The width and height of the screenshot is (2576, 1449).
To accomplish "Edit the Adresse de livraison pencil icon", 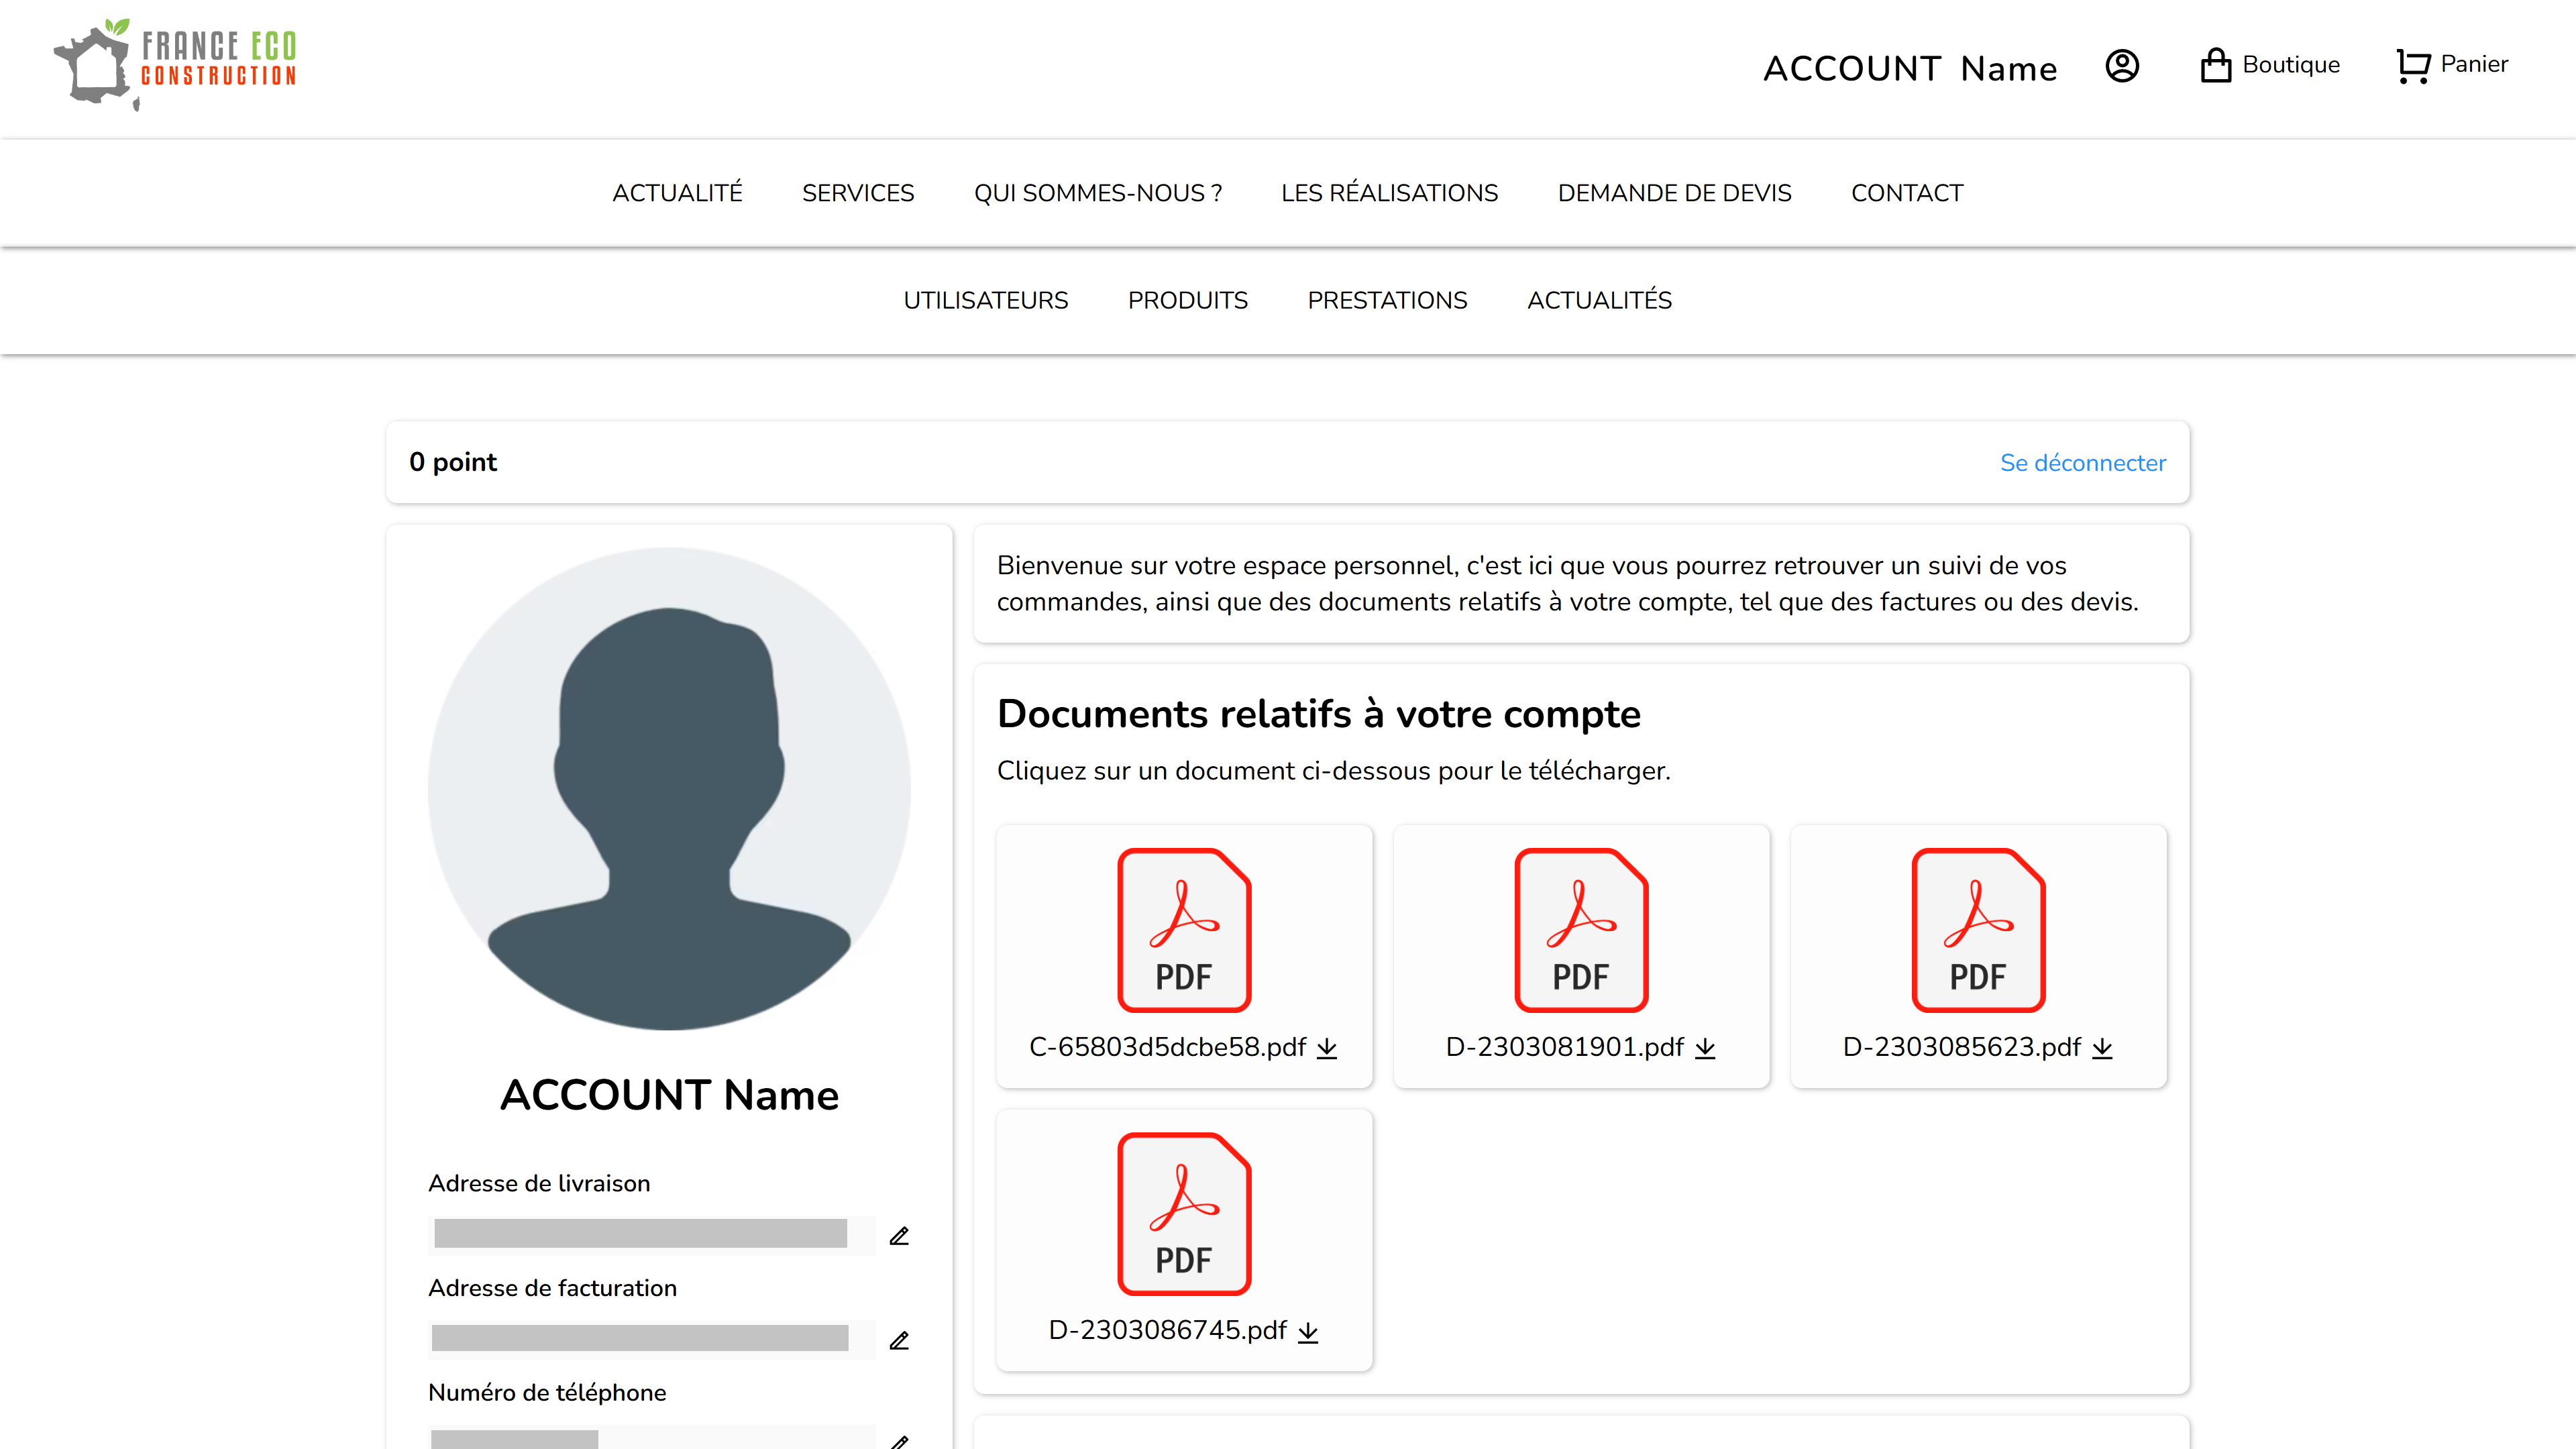I will (x=899, y=1236).
